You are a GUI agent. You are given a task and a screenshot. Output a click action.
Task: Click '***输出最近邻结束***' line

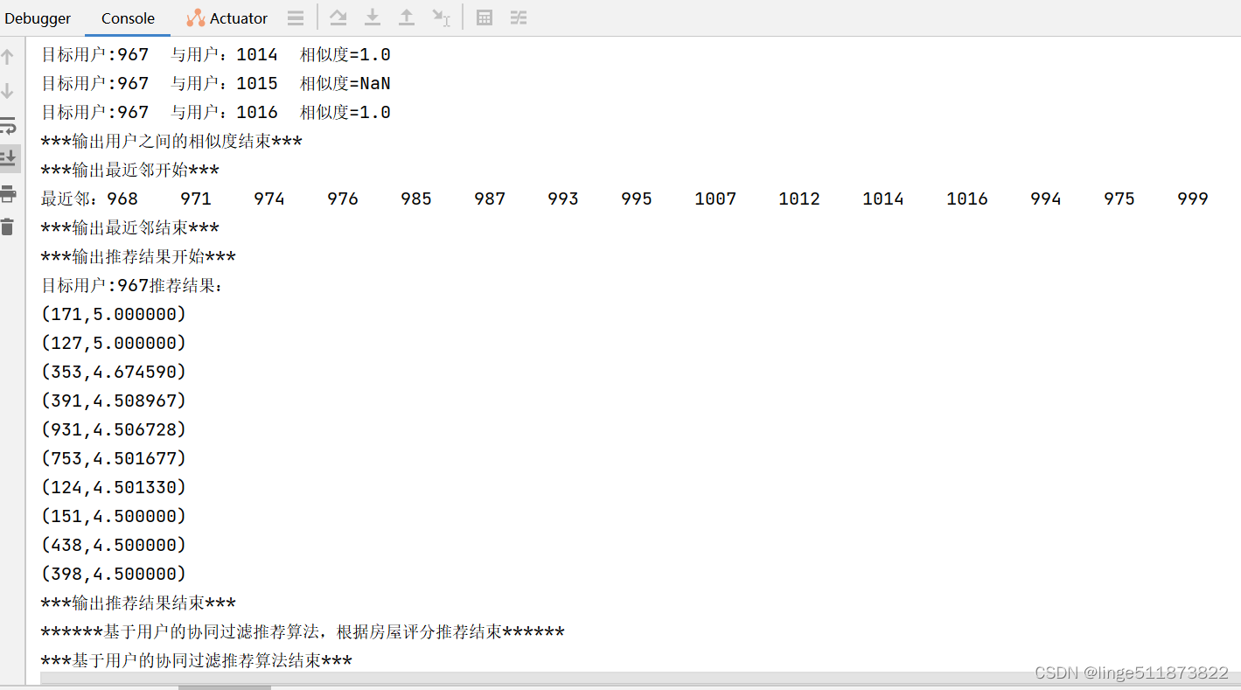[x=130, y=228]
